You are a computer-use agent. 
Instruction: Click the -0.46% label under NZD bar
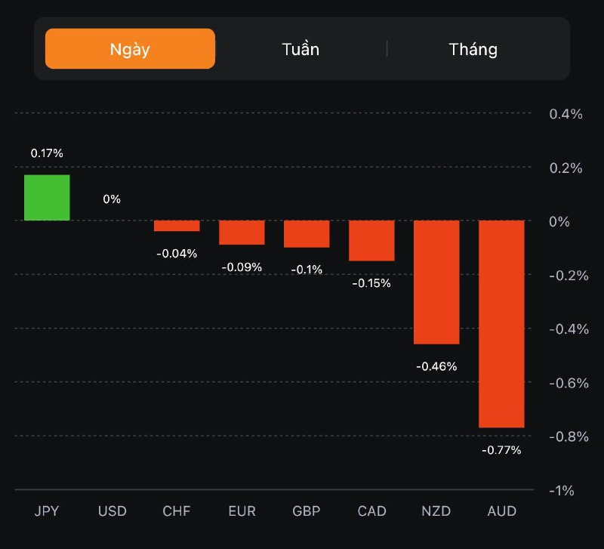(436, 367)
